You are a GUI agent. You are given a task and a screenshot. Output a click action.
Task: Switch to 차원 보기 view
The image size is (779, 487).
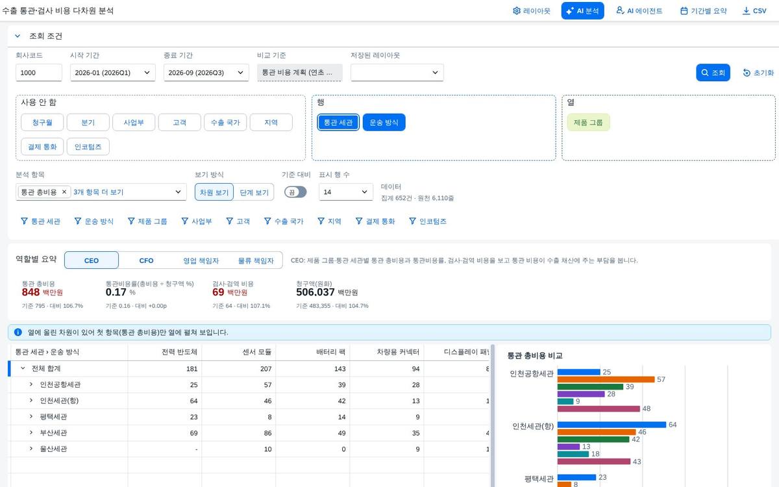point(214,192)
